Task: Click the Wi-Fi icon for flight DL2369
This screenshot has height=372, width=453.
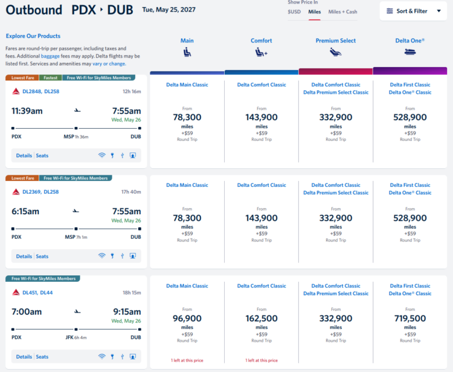Action: tap(101, 256)
